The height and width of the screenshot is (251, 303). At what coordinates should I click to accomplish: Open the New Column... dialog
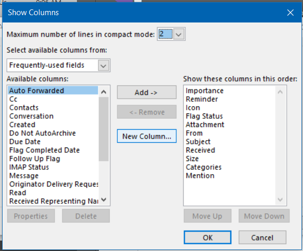[x=147, y=136]
